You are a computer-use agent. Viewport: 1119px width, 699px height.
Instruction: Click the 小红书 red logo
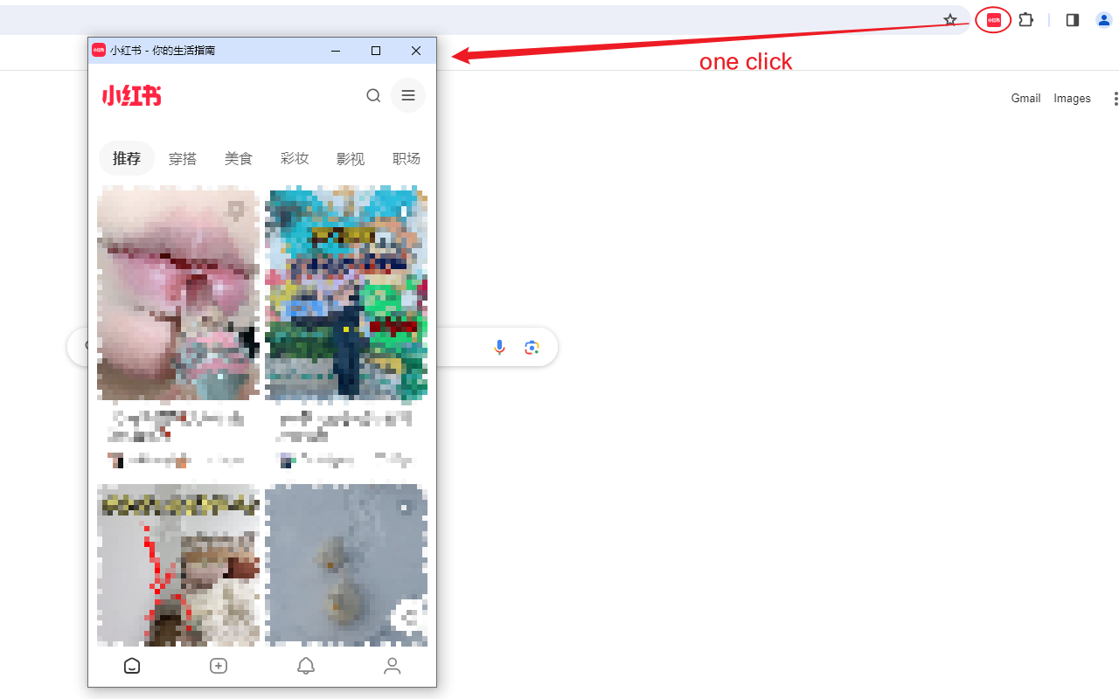click(131, 96)
